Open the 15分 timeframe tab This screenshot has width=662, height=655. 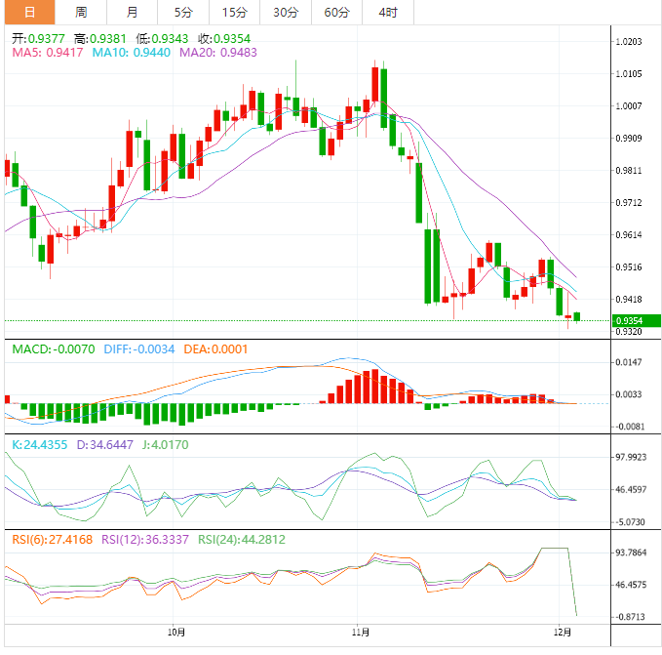tap(234, 12)
